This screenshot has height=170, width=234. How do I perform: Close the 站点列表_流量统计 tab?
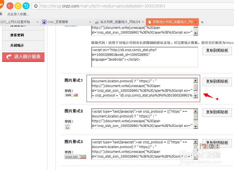pos(143,22)
